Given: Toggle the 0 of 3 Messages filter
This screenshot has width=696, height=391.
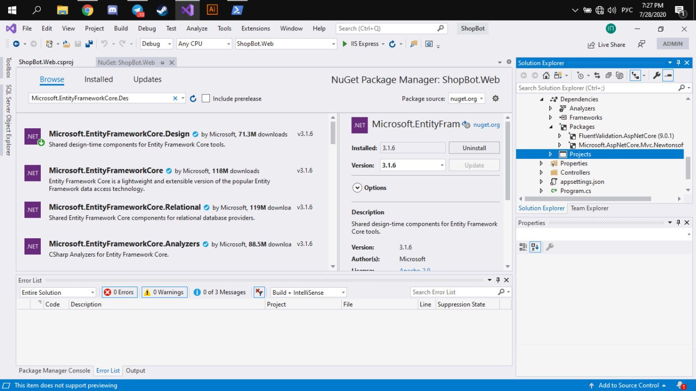Looking at the screenshot, I should [x=220, y=292].
